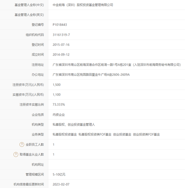
Task: Select office address ending 2606-2609A
Action: pos(91,75)
